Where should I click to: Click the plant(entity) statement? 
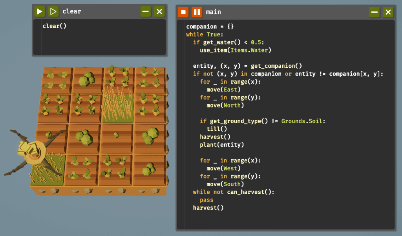[222, 144]
